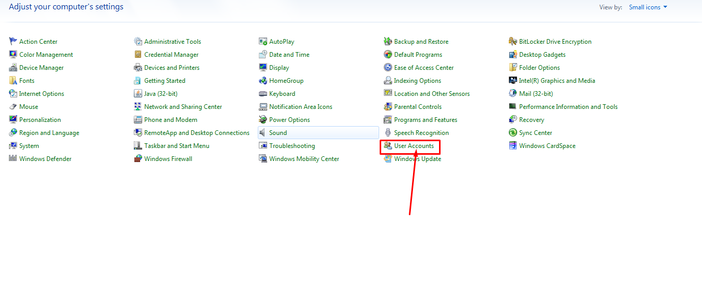Open RemoteApp and Desktop Connections link
Screen dimensions: 702x285
click(197, 133)
